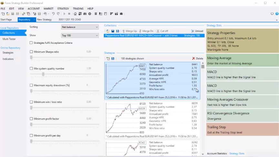Click the save icon in Strategies toolbar
Image resolution: width=279 pixels, height=157 pixels.
[113, 59]
